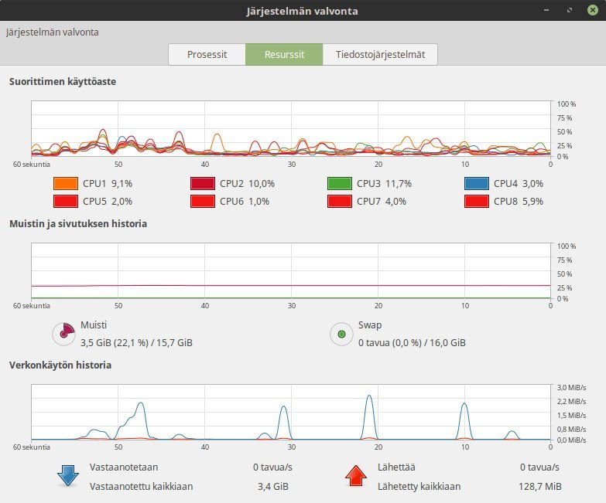Click the Suorittimen käyttöaste CPU graph
Image resolution: width=606 pixels, height=503 pixels.
291,129
